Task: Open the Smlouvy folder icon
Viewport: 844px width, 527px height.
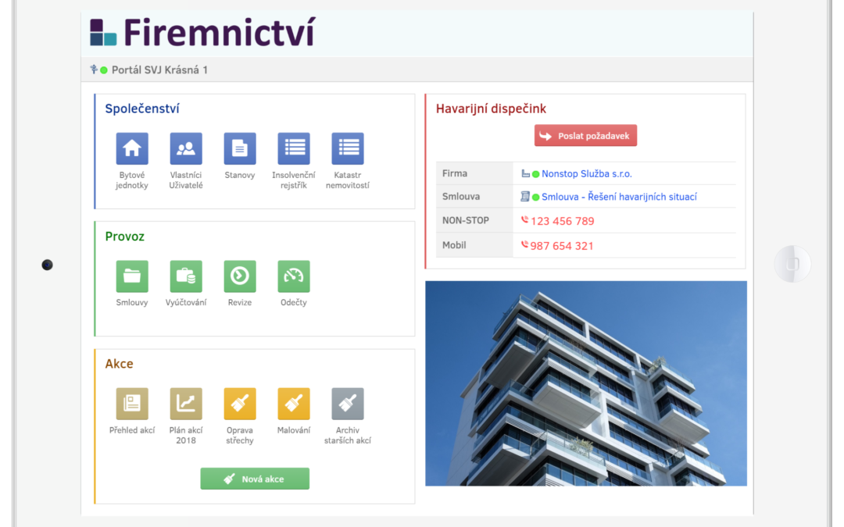Action: click(x=132, y=276)
